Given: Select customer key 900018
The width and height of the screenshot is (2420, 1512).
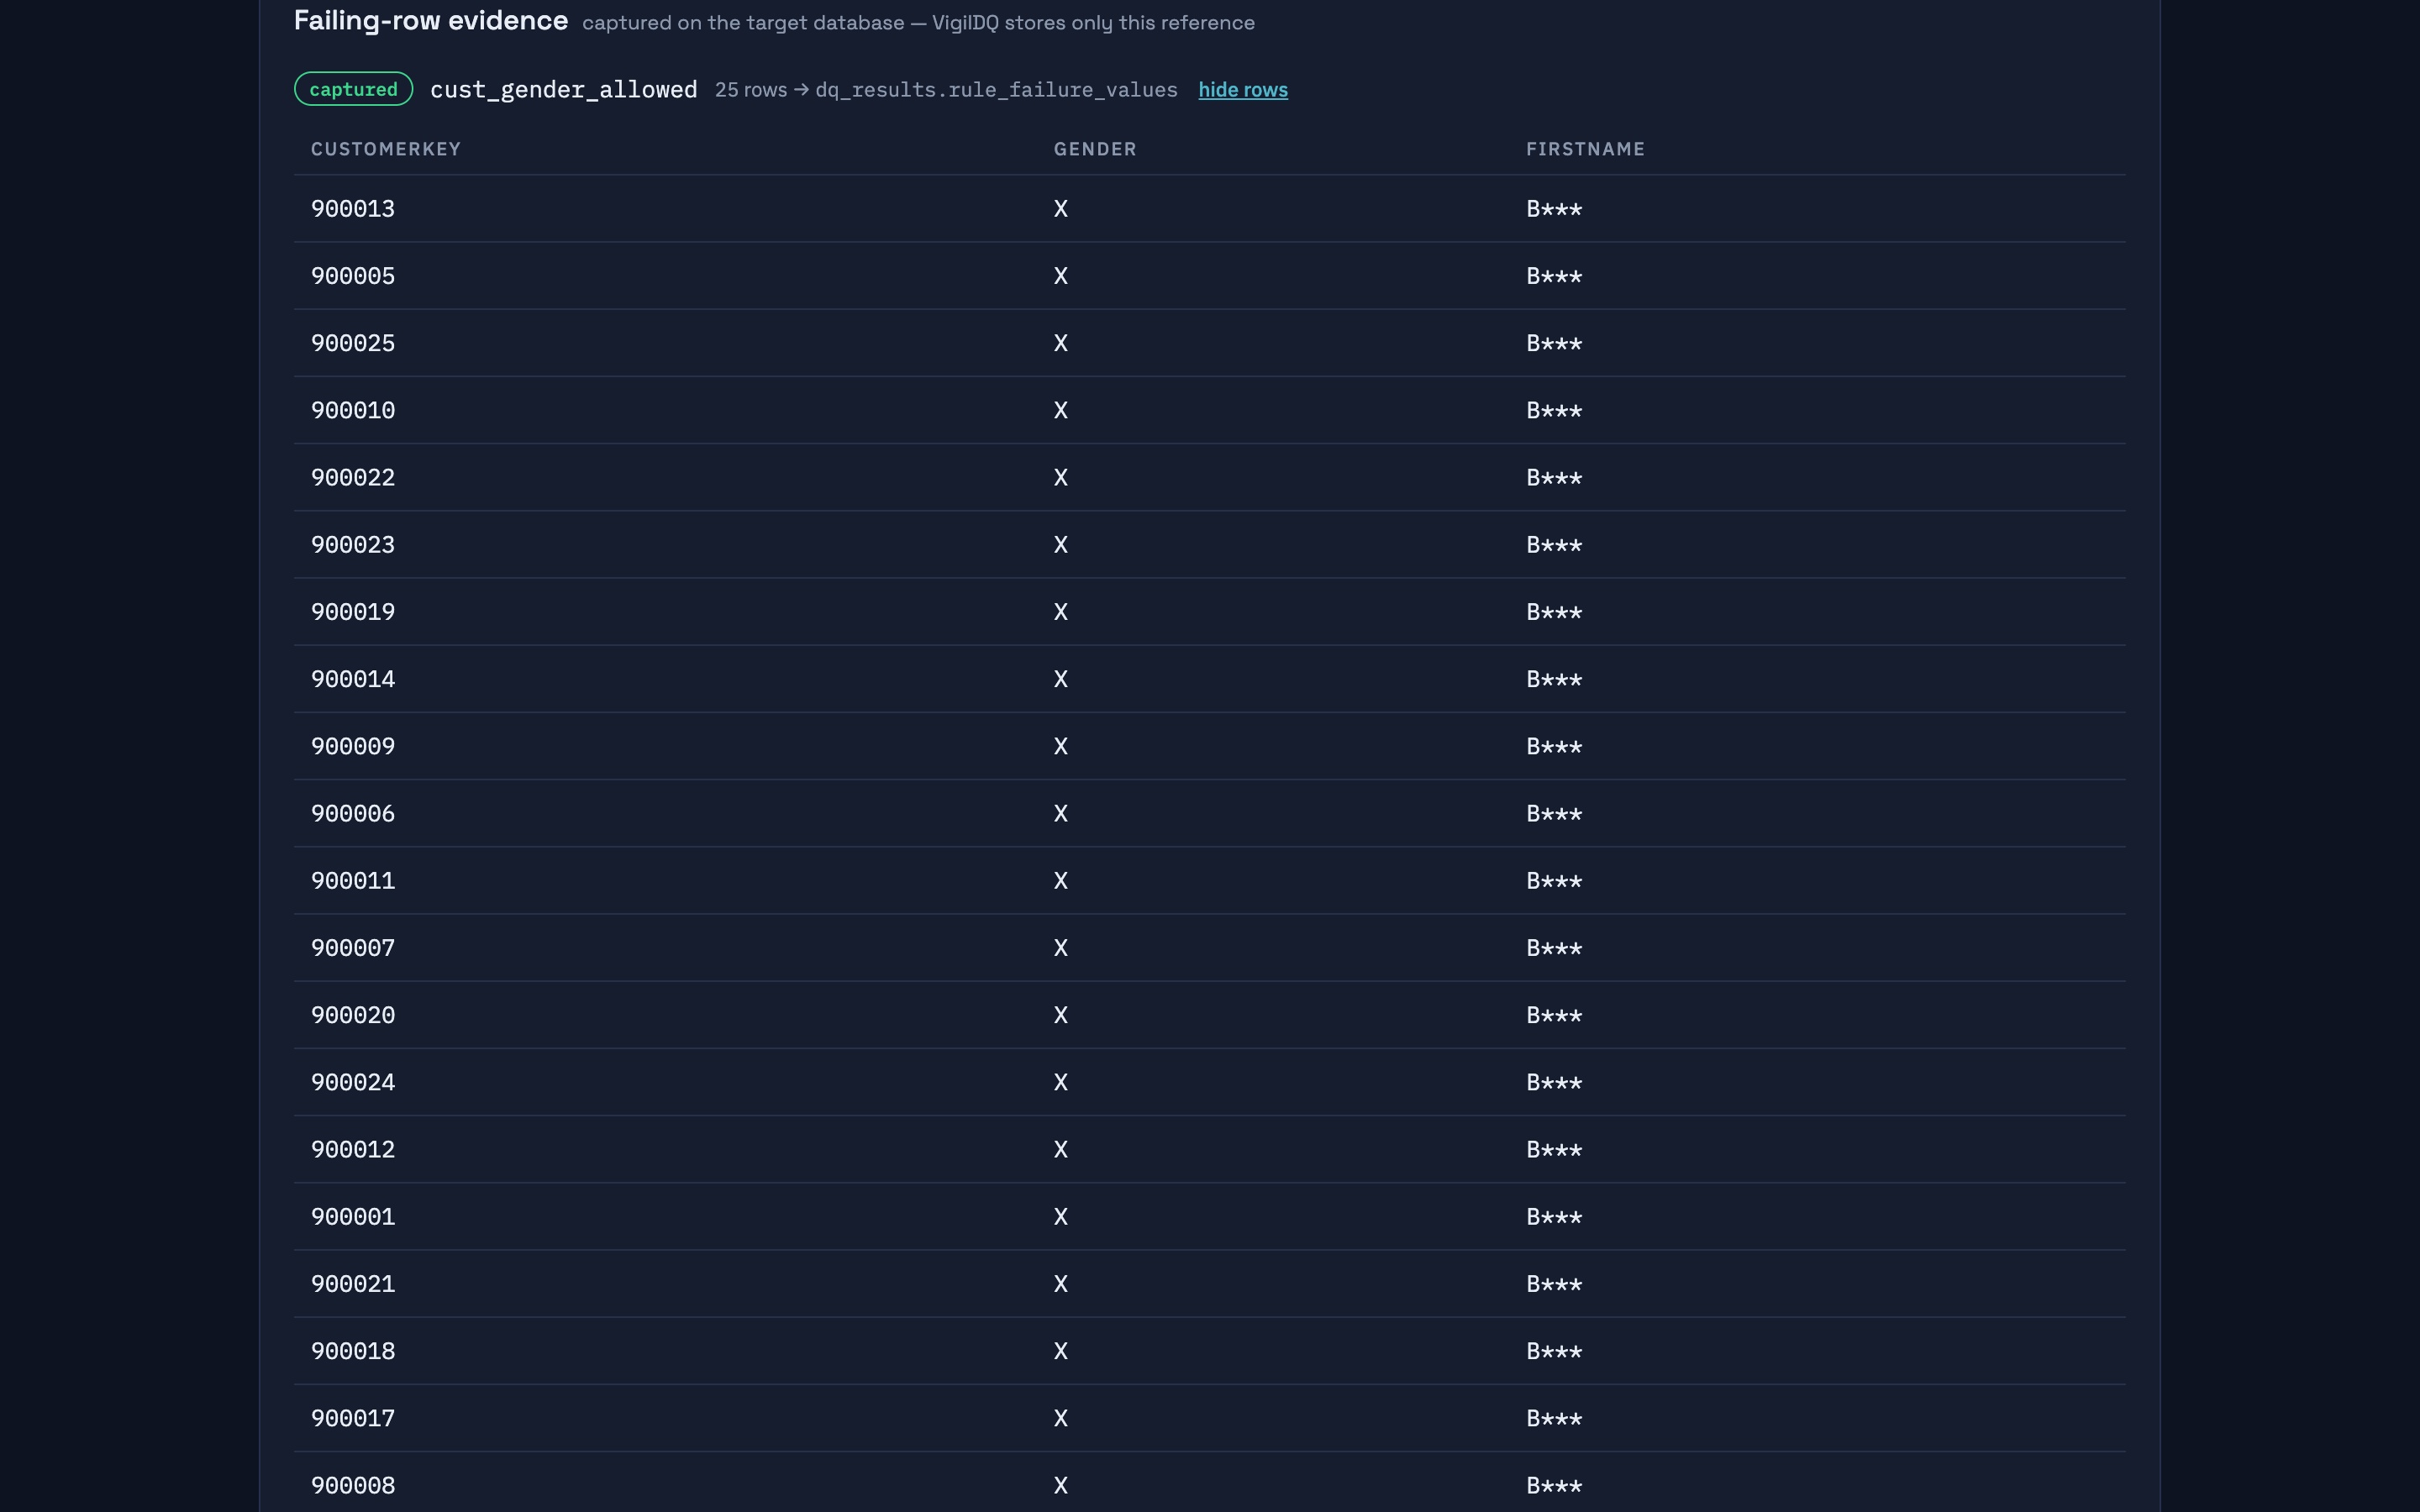Looking at the screenshot, I should (x=353, y=1351).
